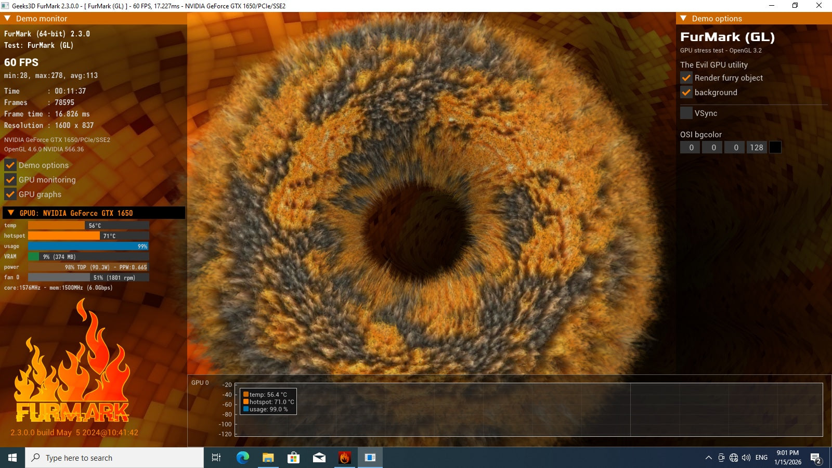Viewport: 832px width, 468px height.
Task: Toggle the GPU graphs checkbox
Action: pyautogui.click(x=10, y=194)
